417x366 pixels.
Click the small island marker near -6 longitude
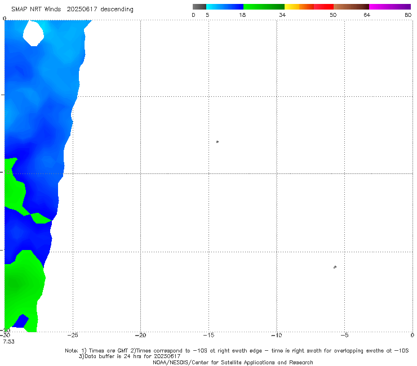point(335,267)
